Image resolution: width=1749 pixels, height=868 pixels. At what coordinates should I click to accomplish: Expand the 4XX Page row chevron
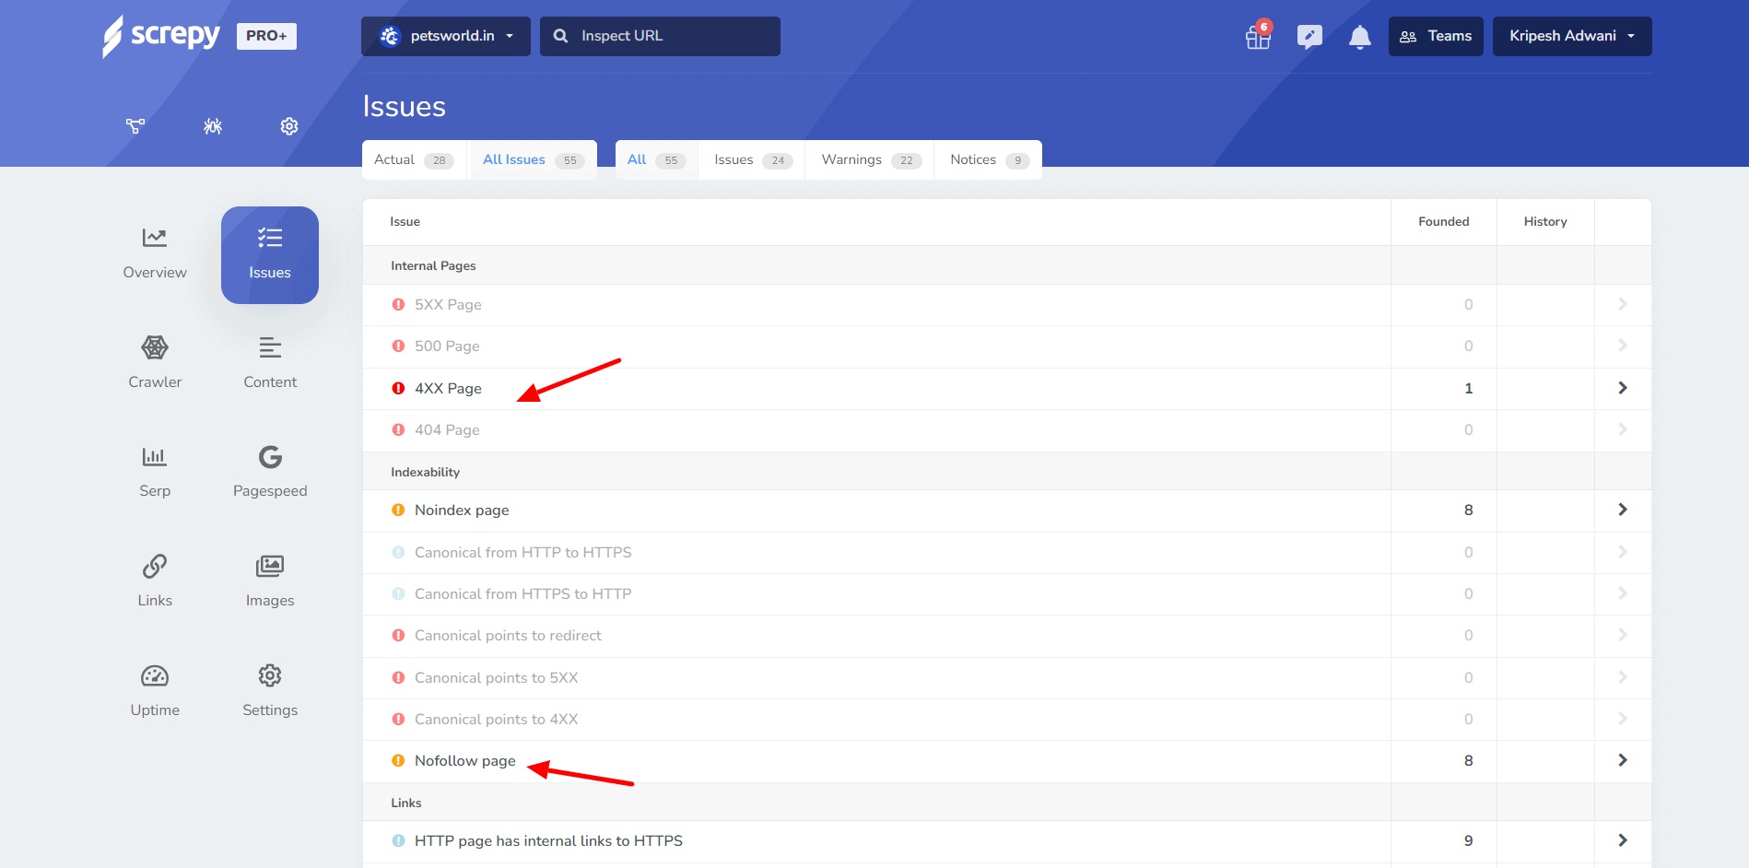1622,388
